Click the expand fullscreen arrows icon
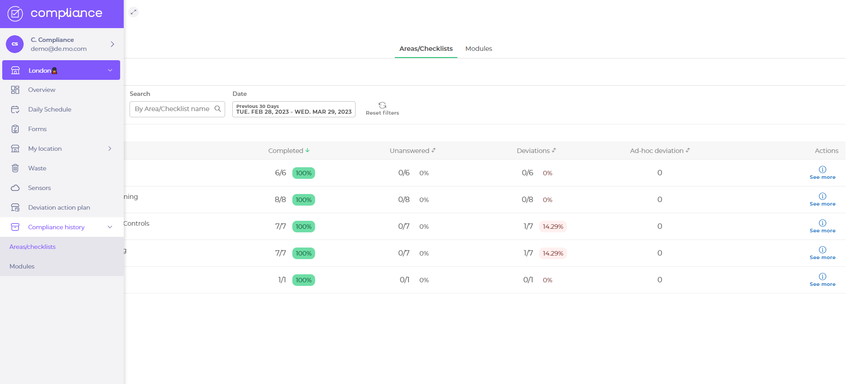 [133, 12]
